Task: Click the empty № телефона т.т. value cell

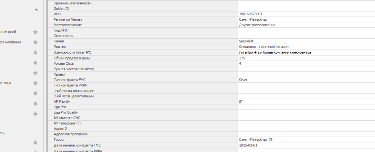Action: 306,123
